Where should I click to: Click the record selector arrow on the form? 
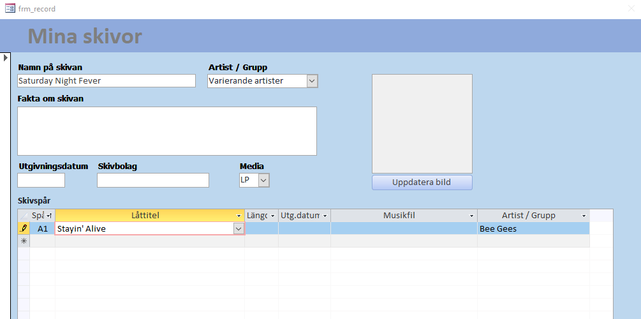(6, 57)
